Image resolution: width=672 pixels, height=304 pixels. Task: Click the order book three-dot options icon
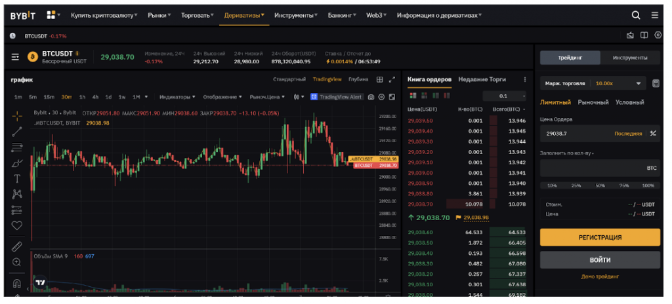pyautogui.click(x=525, y=80)
